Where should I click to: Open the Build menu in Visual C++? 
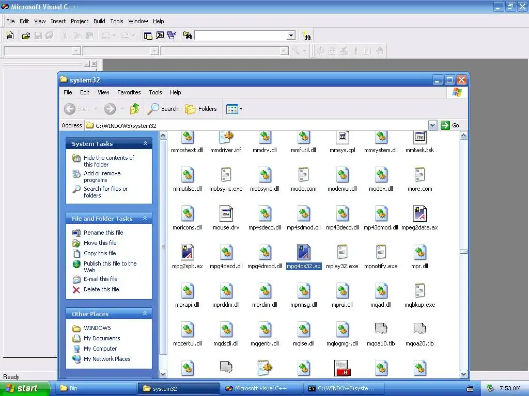click(x=99, y=21)
